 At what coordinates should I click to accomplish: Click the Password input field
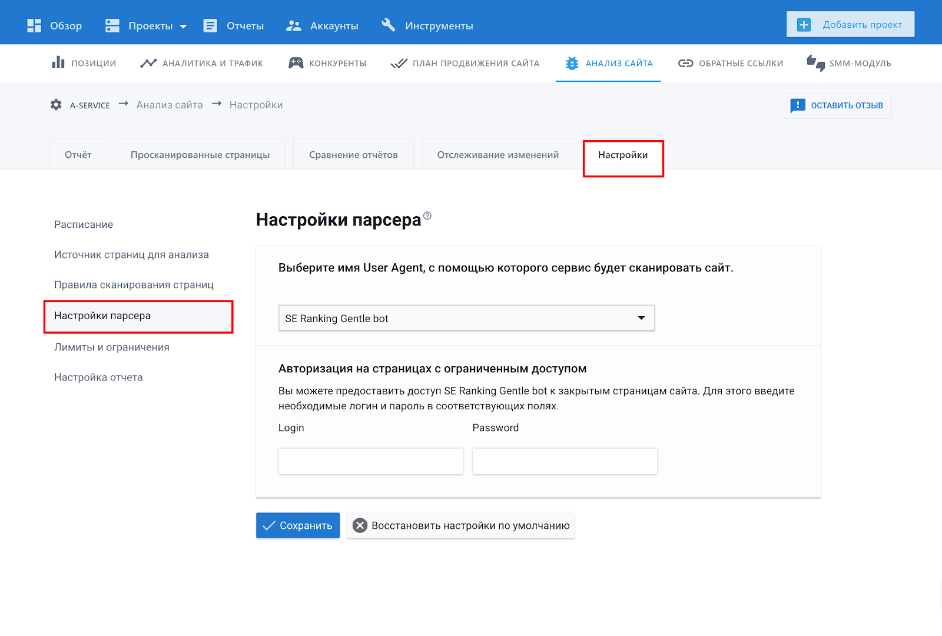tap(565, 461)
